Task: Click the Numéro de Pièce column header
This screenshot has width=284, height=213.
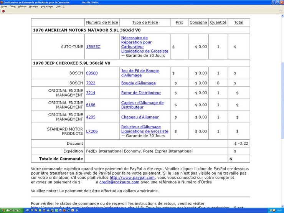Action: point(102,22)
